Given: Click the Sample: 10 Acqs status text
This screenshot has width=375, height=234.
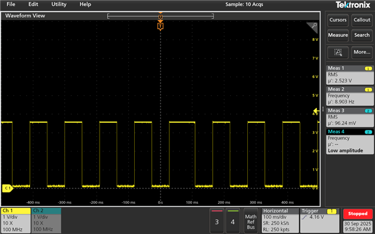Looking at the screenshot, I should (x=244, y=4).
